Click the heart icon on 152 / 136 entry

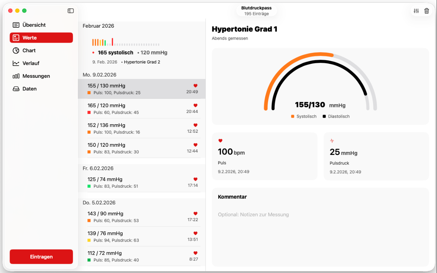tap(195, 125)
